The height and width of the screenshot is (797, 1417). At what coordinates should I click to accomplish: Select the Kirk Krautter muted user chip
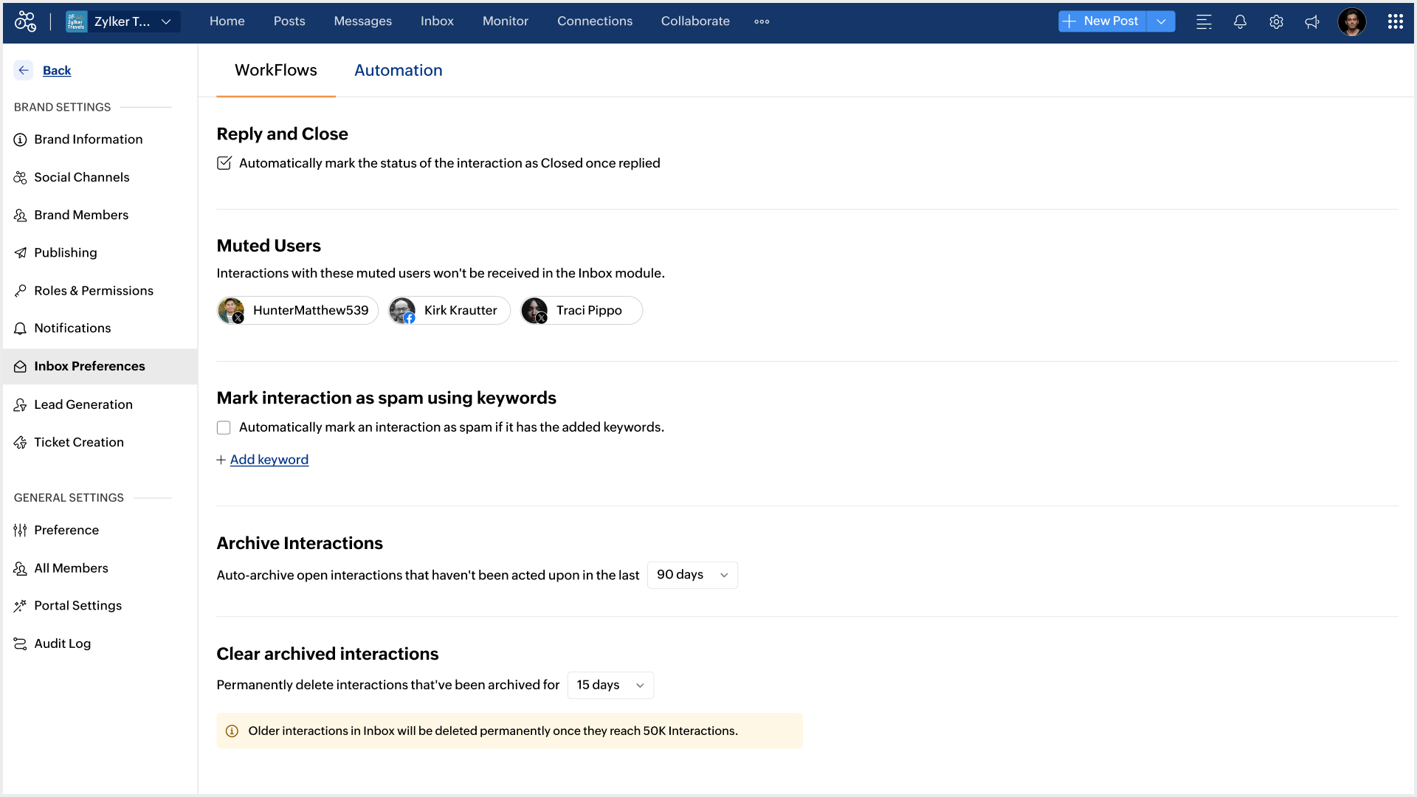(449, 311)
